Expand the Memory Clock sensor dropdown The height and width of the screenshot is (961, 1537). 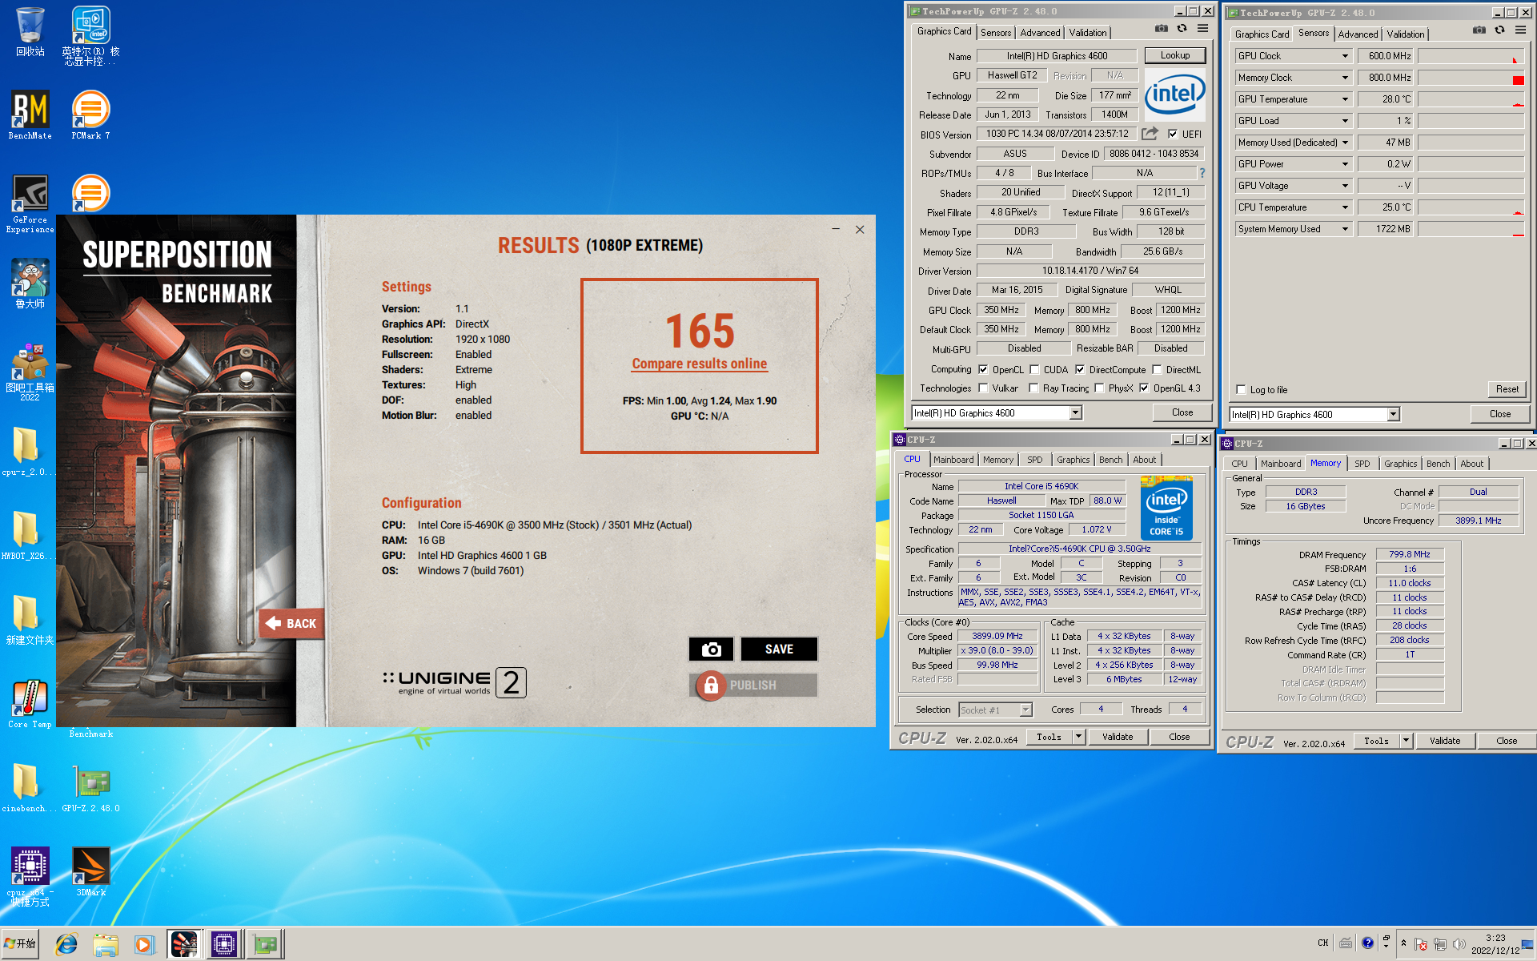point(1345,78)
